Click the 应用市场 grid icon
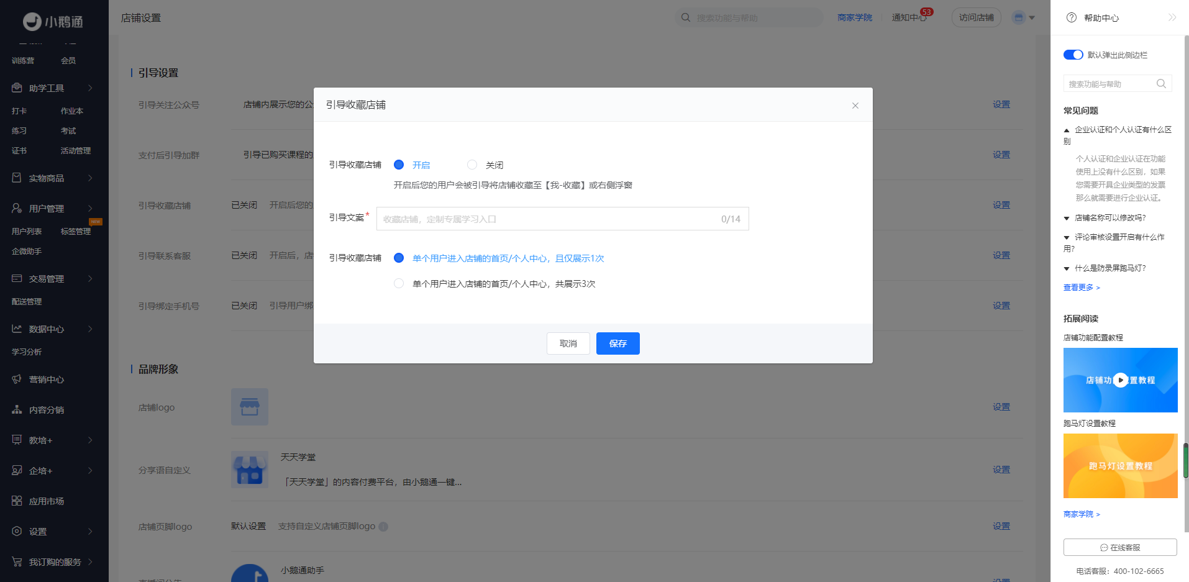Image resolution: width=1189 pixels, height=582 pixels. click(x=17, y=501)
